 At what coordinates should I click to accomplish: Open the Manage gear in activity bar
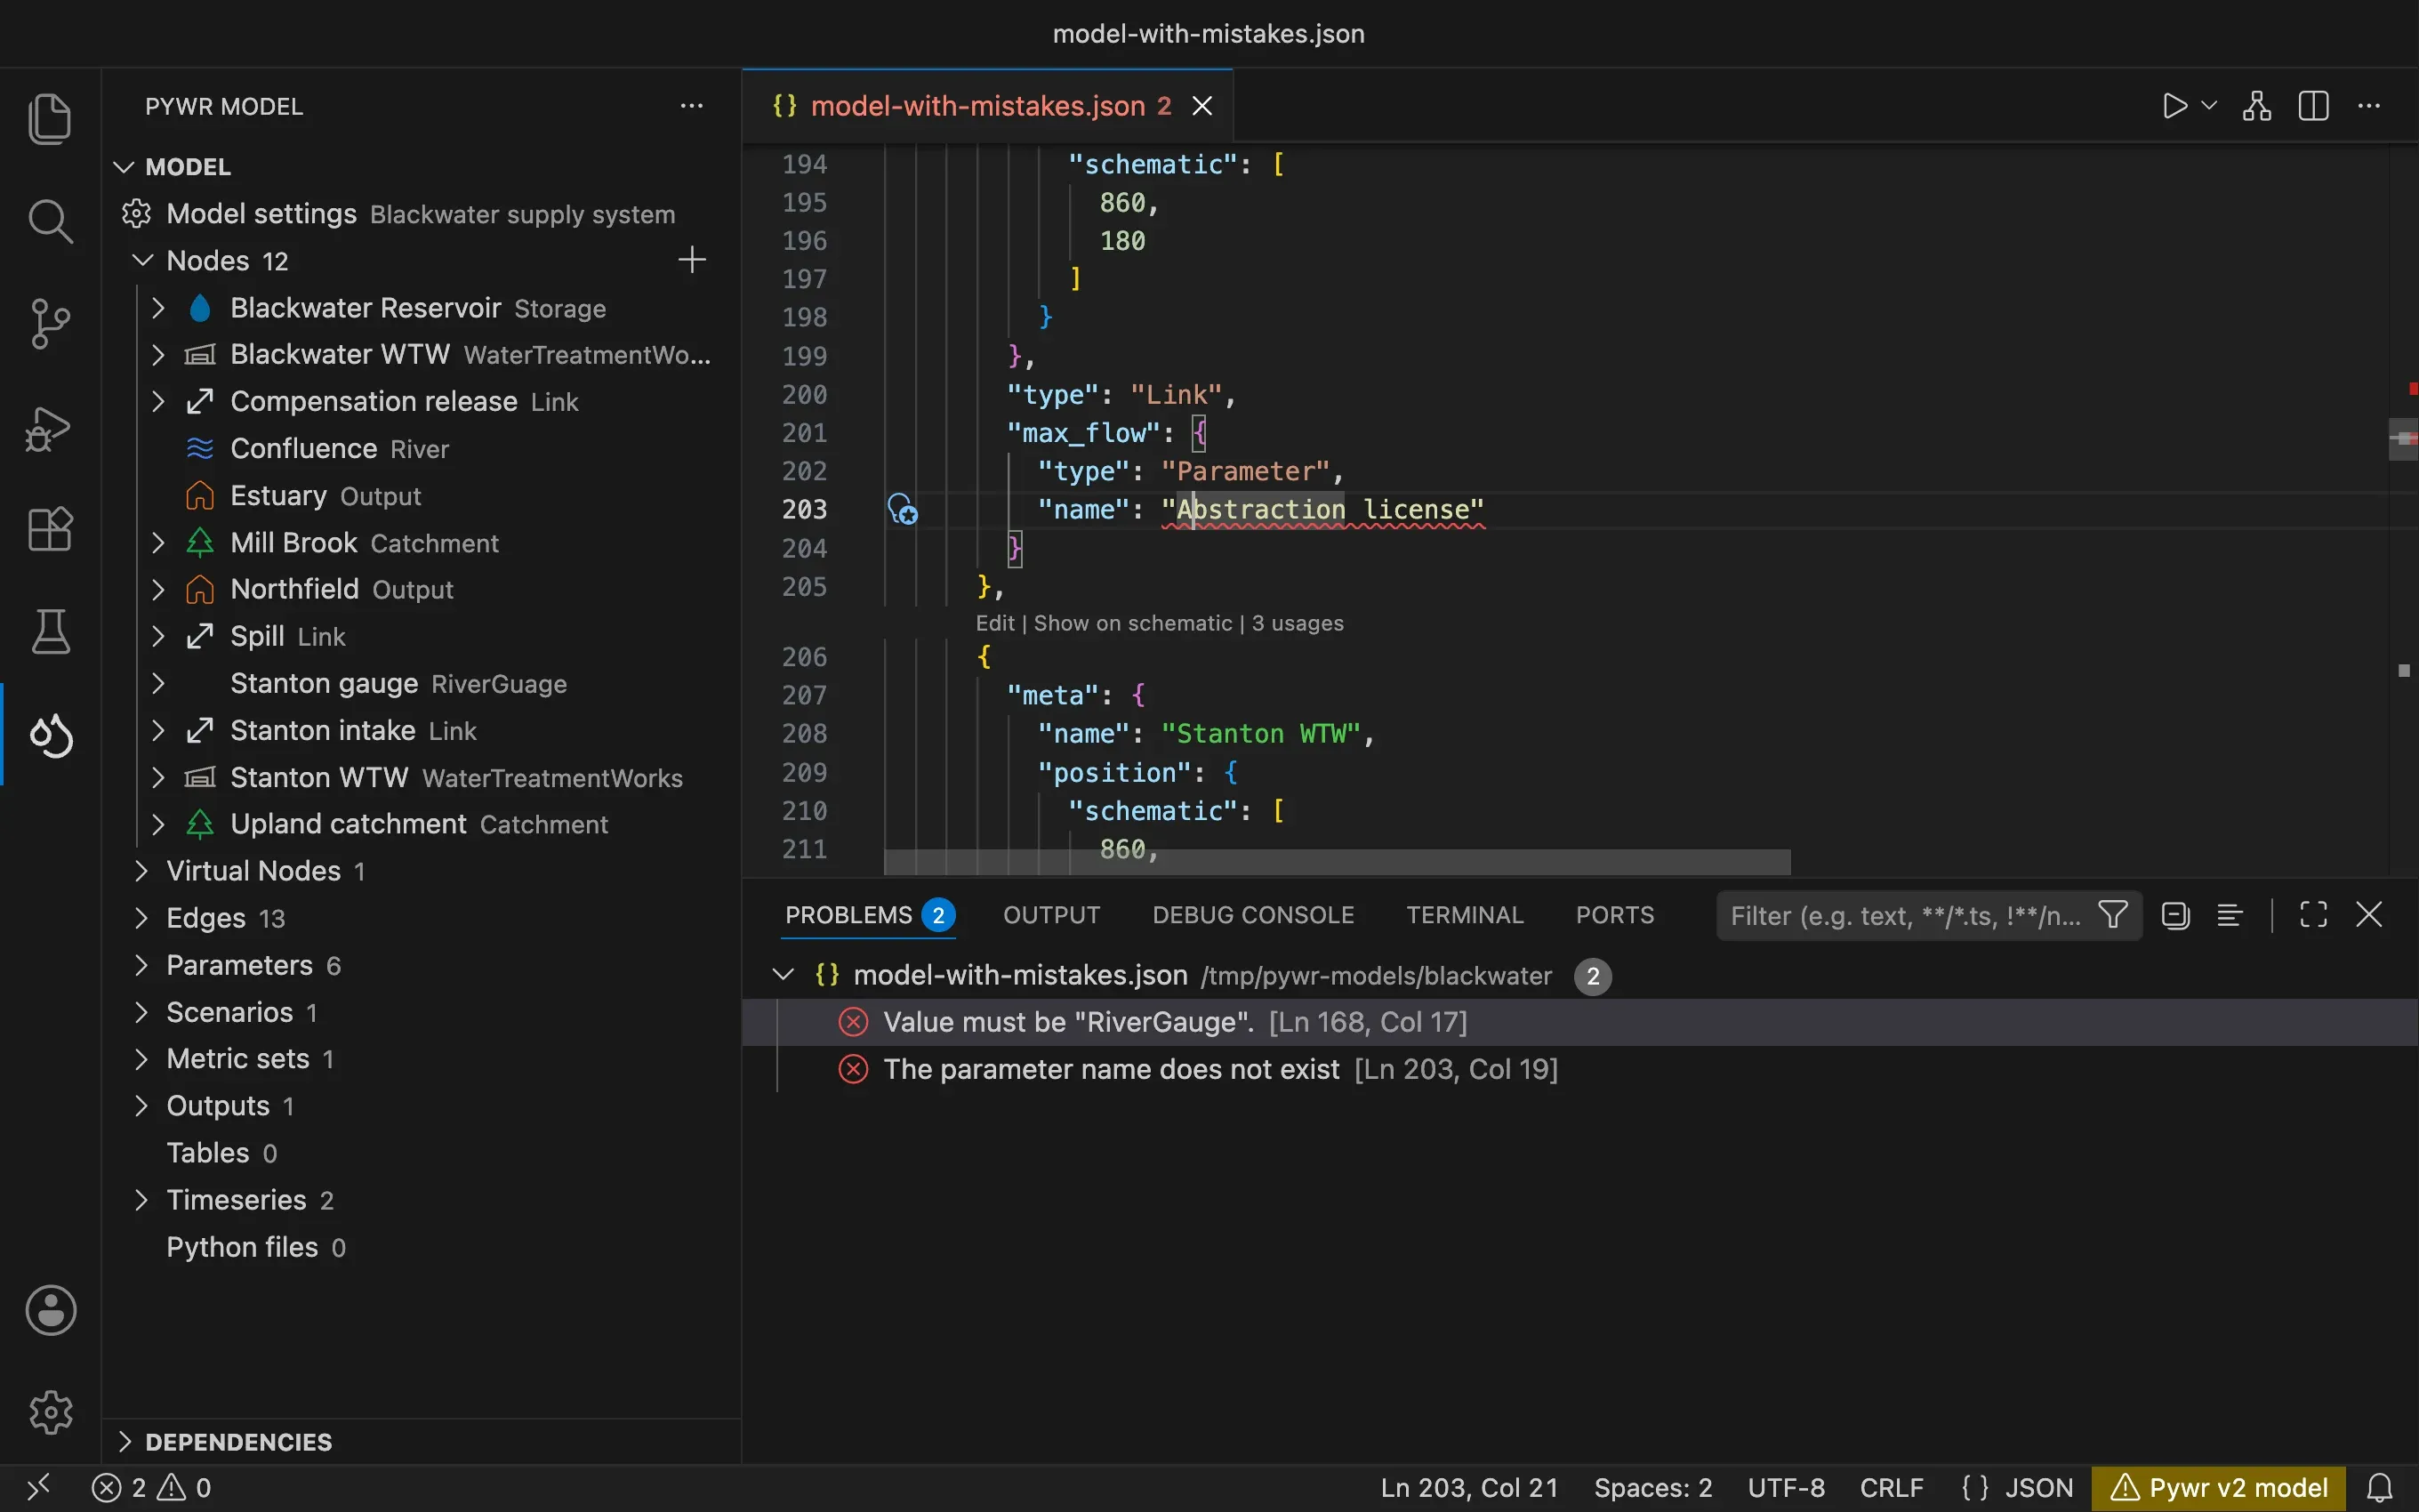[x=50, y=1412]
